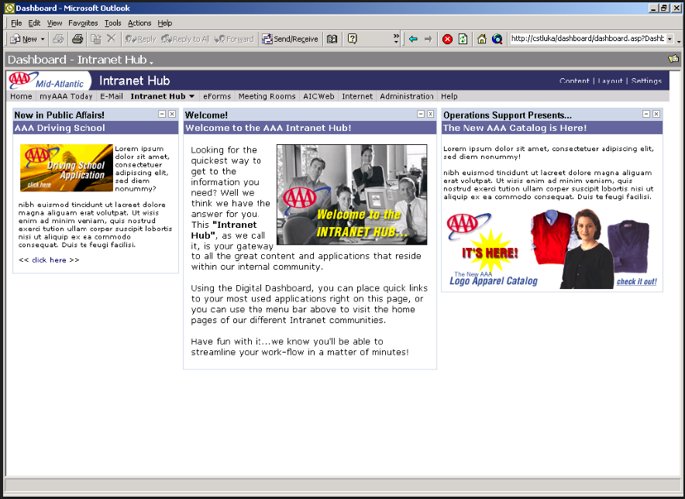Click the Settings link in the header

tap(646, 81)
